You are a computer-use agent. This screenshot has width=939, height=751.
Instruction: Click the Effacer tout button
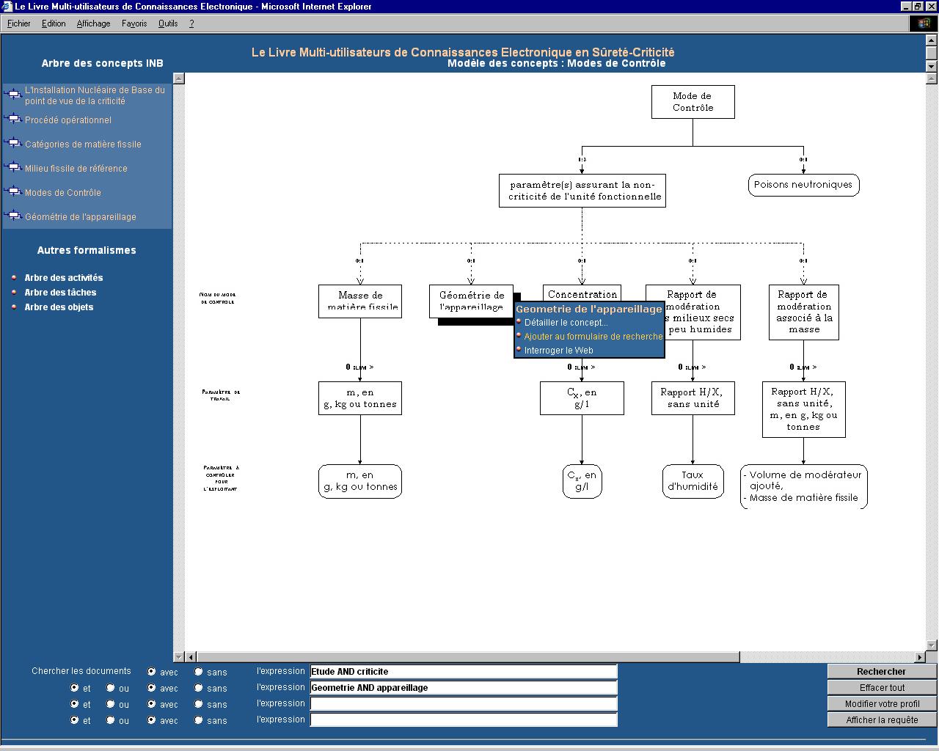tap(882, 688)
